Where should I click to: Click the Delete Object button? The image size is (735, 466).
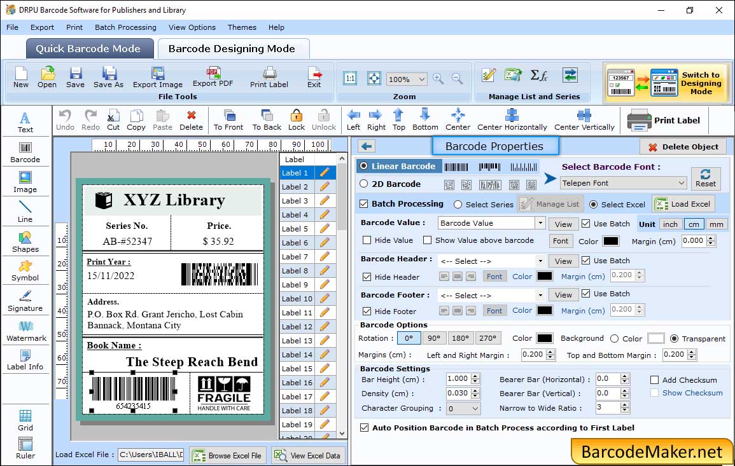click(683, 147)
